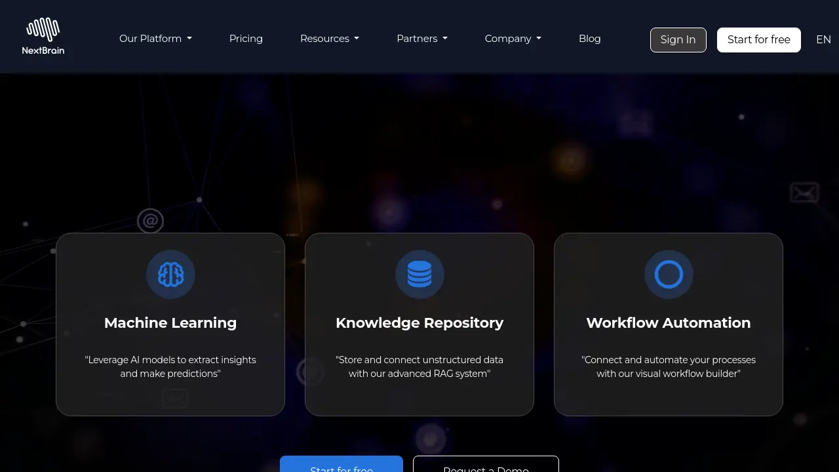Screen dimensions: 839x472
Task: Go to the Pricing page
Action: click(246, 38)
